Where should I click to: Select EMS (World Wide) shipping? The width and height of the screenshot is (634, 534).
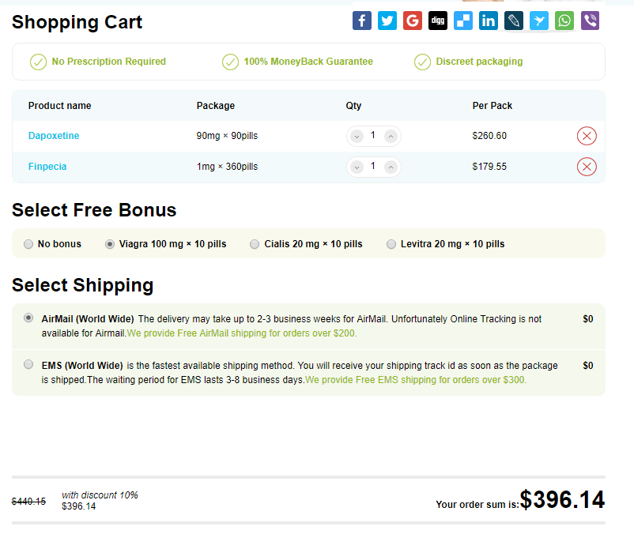[x=28, y=364]
